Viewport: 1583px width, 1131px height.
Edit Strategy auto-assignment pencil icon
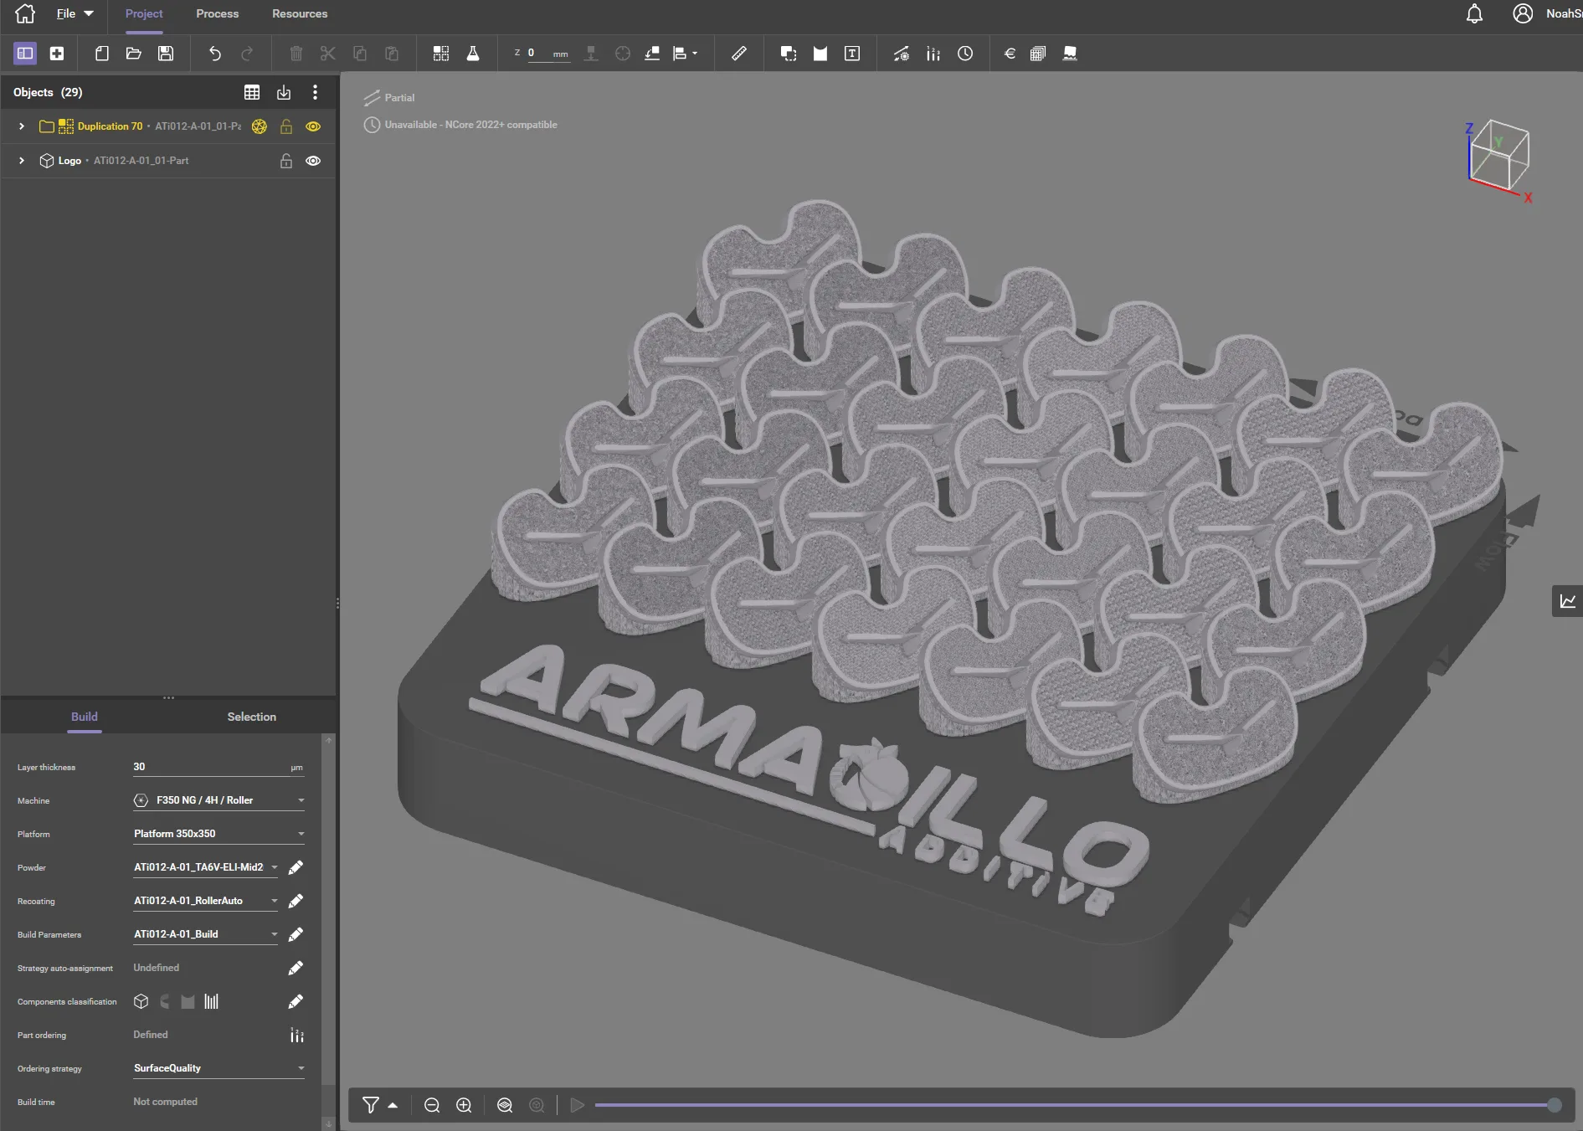pos(296,968)
